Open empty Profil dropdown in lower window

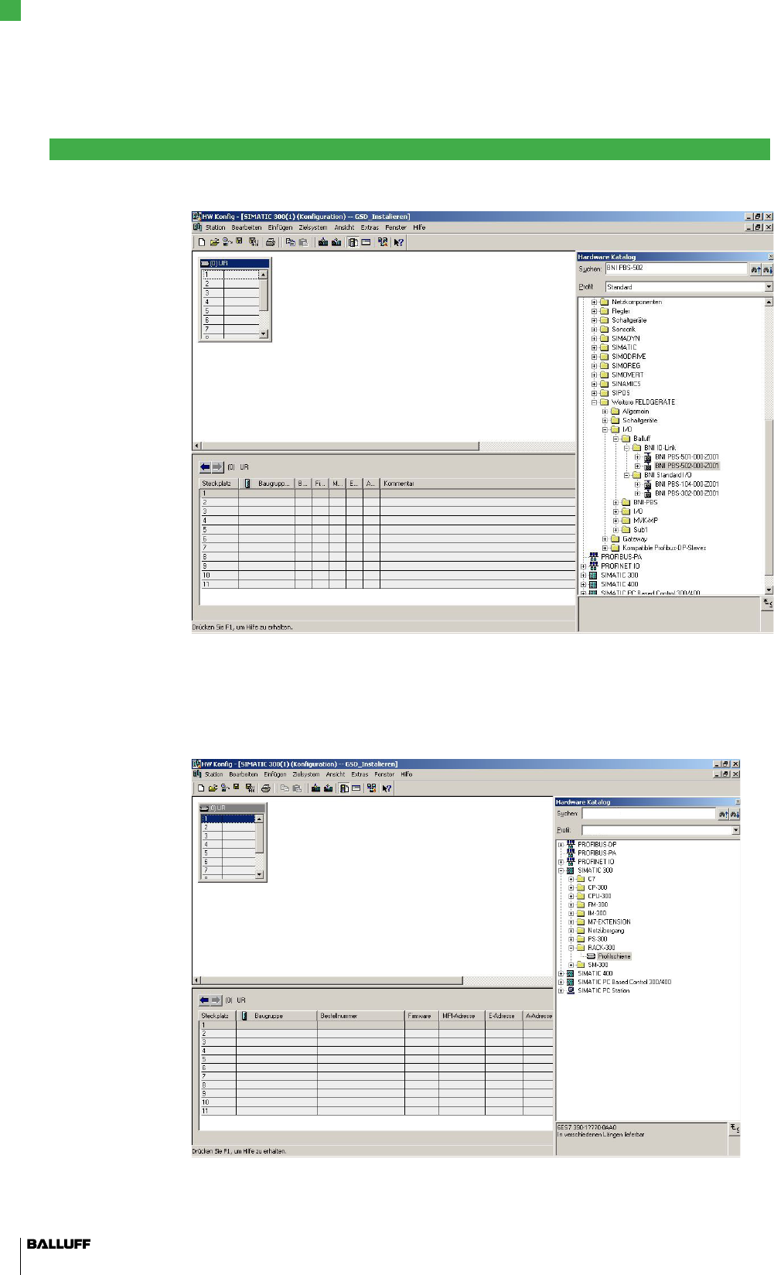pyautogui.click(x=736, y=830)
